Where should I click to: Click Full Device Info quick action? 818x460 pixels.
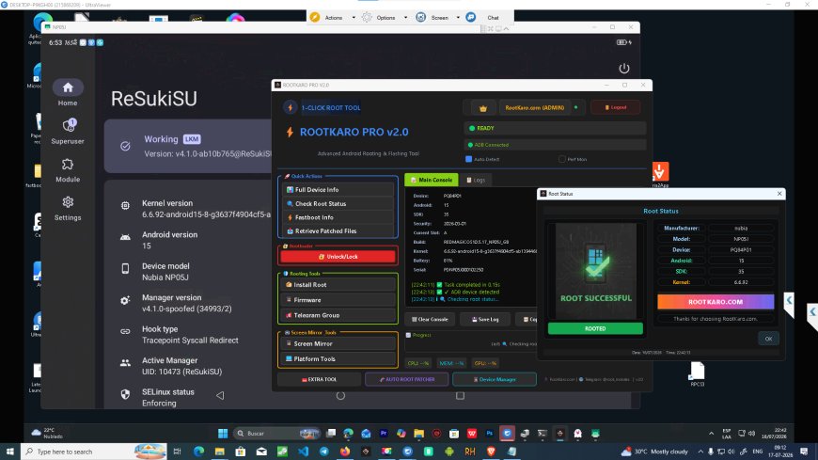click(338, 190)
